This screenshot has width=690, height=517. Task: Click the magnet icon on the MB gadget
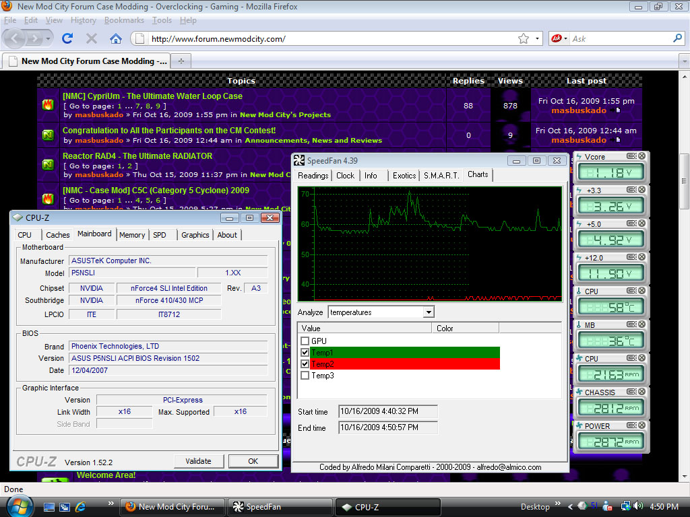click(631, 324)
